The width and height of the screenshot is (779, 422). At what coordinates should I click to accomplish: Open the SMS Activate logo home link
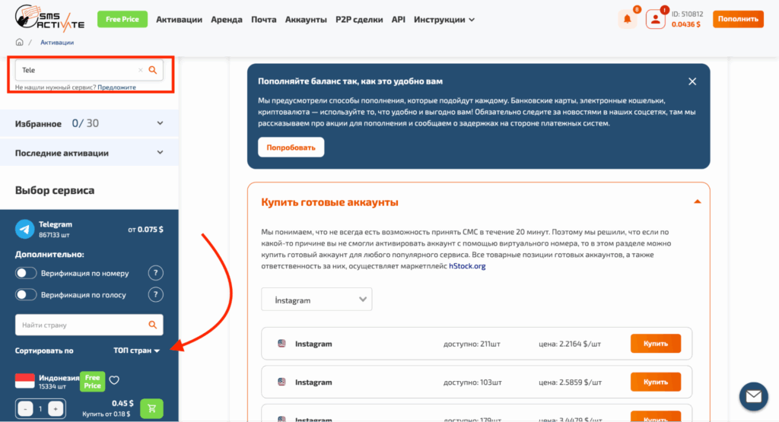coord(49,18)
